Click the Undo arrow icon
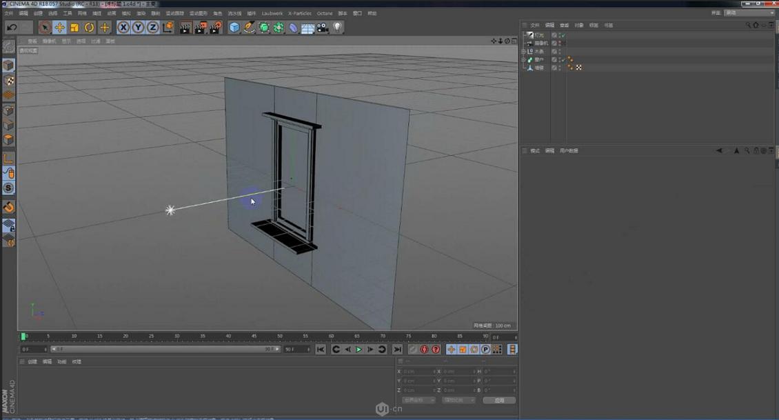The image size is (779, 420). pyautogui.click(x=12, y=28)
